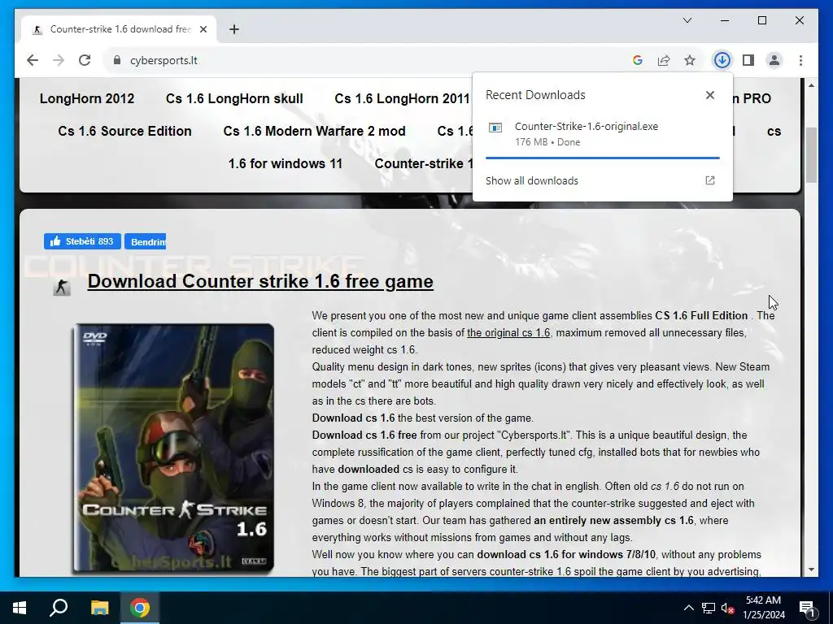
Task: Toggle the Chrome downloads toolbar icon
Action: (x=722, y=60)
